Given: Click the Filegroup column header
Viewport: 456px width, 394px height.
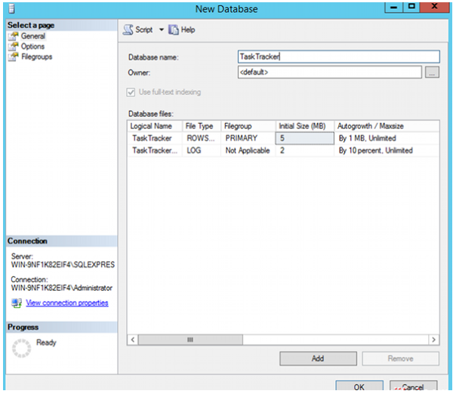Looking at the screenshot, I should (248, 126).
